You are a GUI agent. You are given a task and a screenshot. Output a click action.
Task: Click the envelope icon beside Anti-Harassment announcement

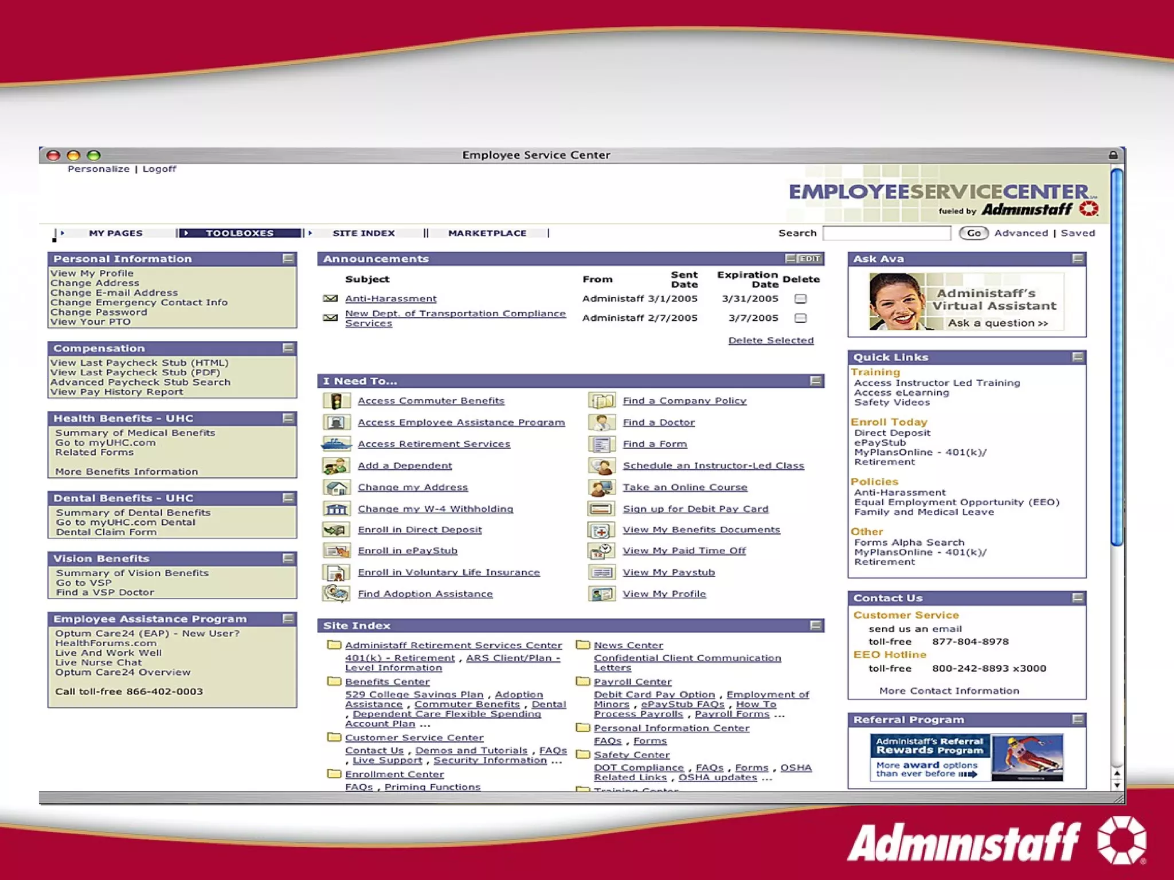(x=330, y=298)
